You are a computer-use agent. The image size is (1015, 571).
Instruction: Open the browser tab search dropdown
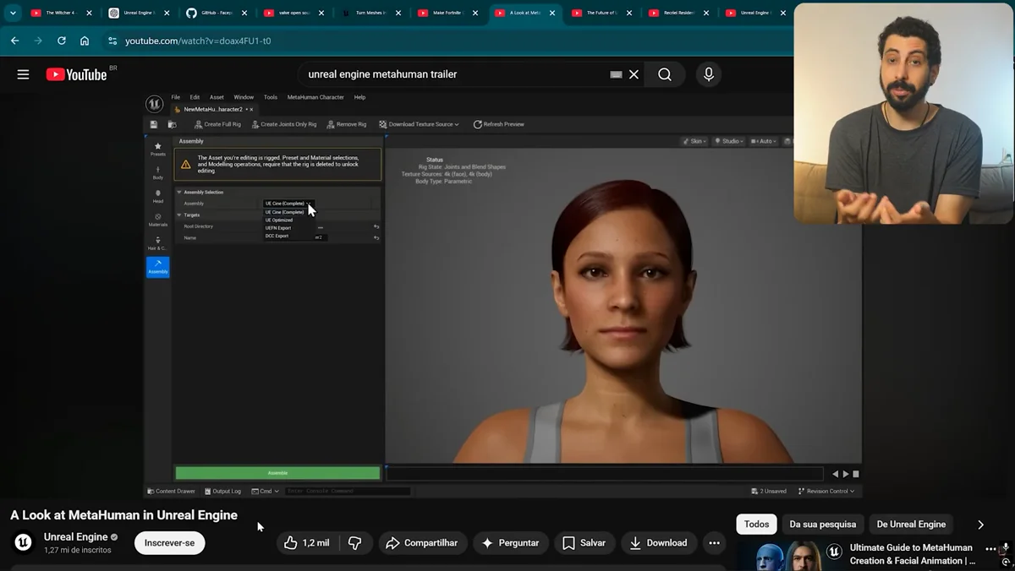pyautogui.click(x=13, y=13)
